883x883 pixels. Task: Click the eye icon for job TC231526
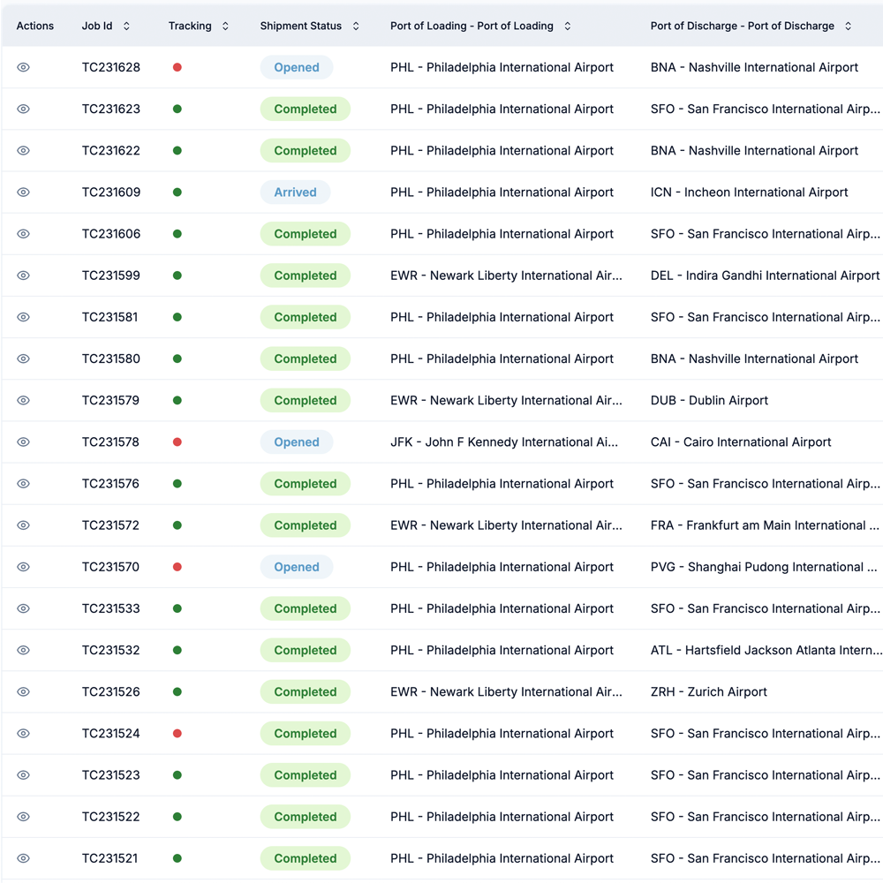pos(24,692)
